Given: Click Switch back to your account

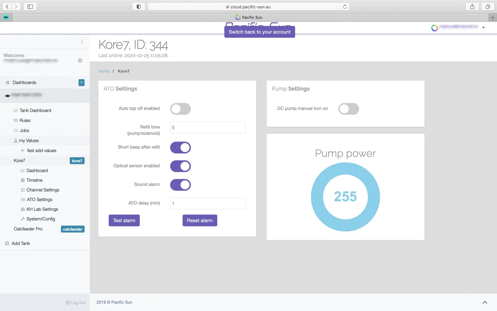Looking at the screenshot, I should [x=260, y=32].
